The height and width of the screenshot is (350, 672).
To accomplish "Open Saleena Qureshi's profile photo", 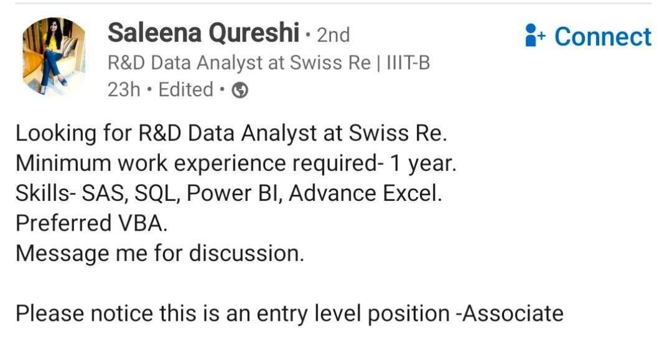I will pos(54,56).
